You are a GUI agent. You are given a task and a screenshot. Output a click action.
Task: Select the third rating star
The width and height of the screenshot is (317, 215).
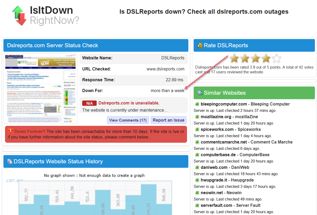[255, 58]
